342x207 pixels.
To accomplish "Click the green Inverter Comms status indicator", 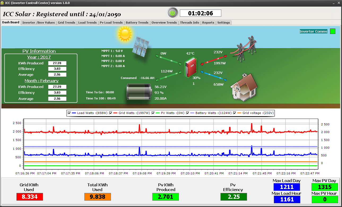I will click(332, 31).
